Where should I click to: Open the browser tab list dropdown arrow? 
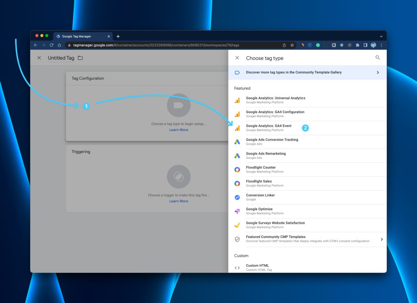point(381,36)
